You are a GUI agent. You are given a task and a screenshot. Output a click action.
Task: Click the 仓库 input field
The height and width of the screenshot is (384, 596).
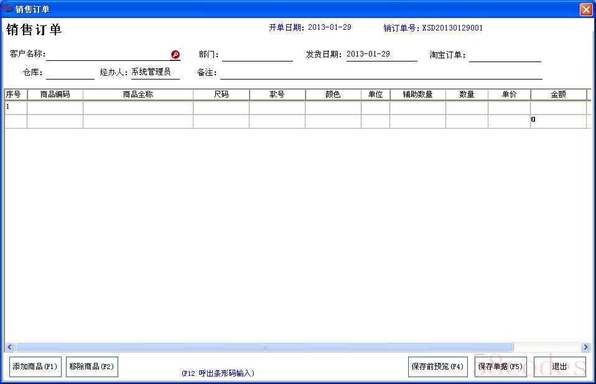point(70,73)
